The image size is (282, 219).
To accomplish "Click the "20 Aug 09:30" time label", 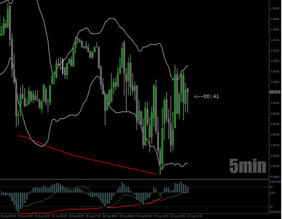I will click(144, 216).
